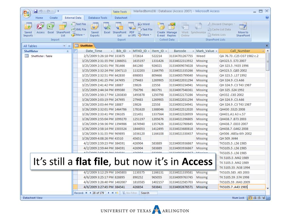Image resolution: width=290 pixels, height=218 pixels.
Task: Open Access Help question mark icon
Action: [267, 17]
